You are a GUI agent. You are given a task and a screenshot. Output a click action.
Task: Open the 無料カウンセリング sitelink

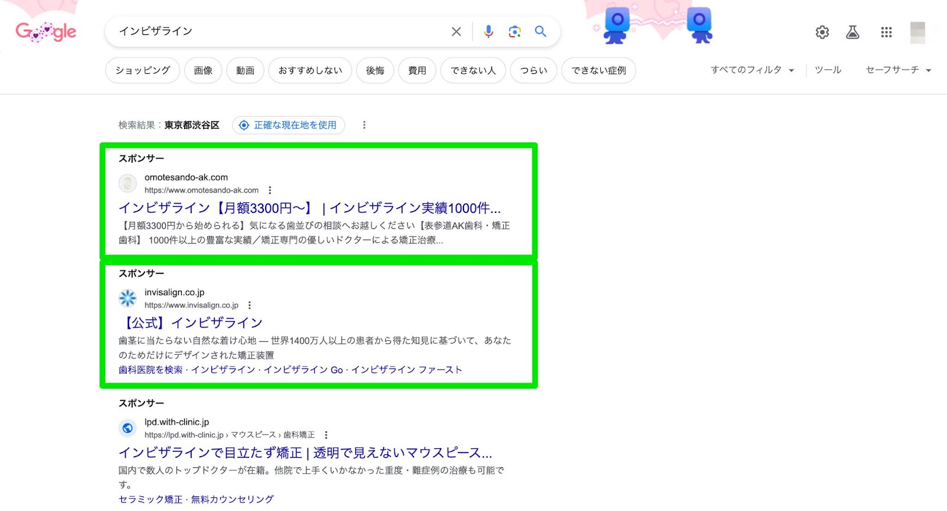coord(232,499)
